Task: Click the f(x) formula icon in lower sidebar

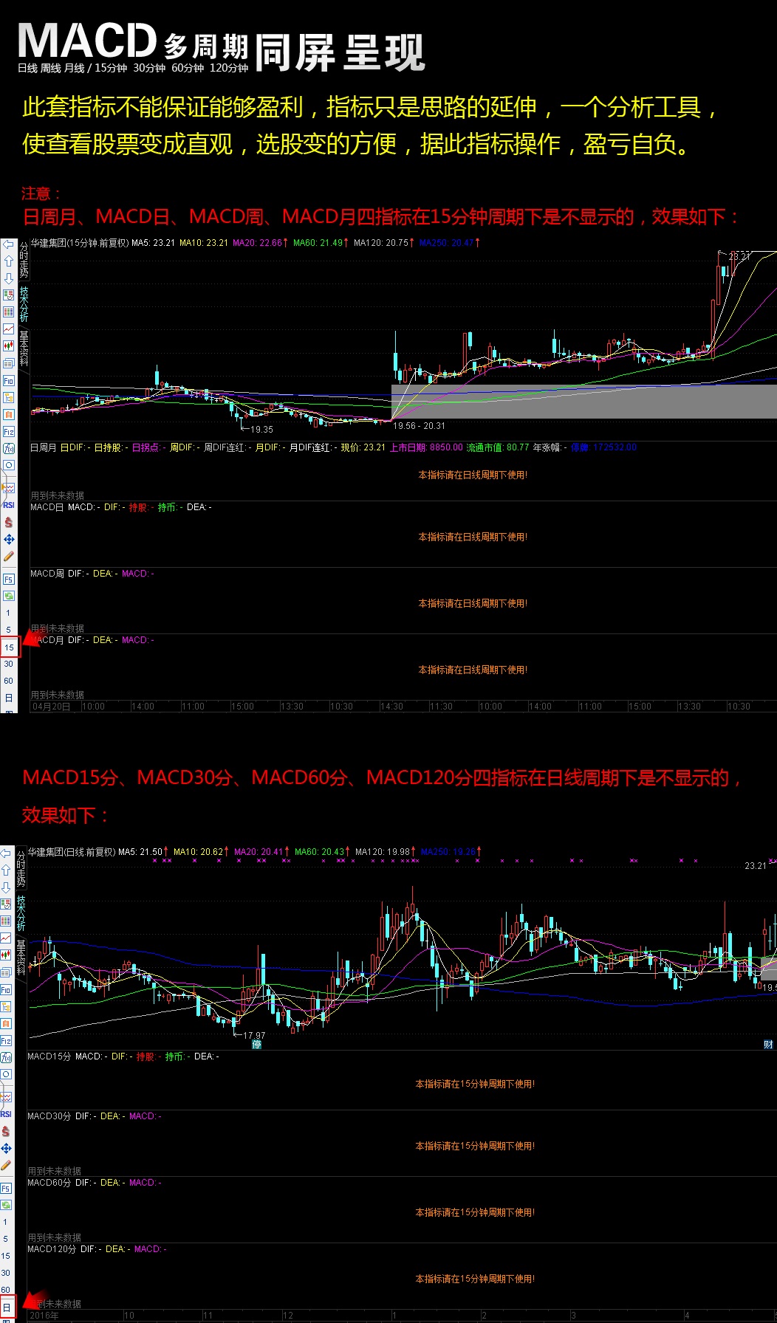Action: coord(6,1057)
